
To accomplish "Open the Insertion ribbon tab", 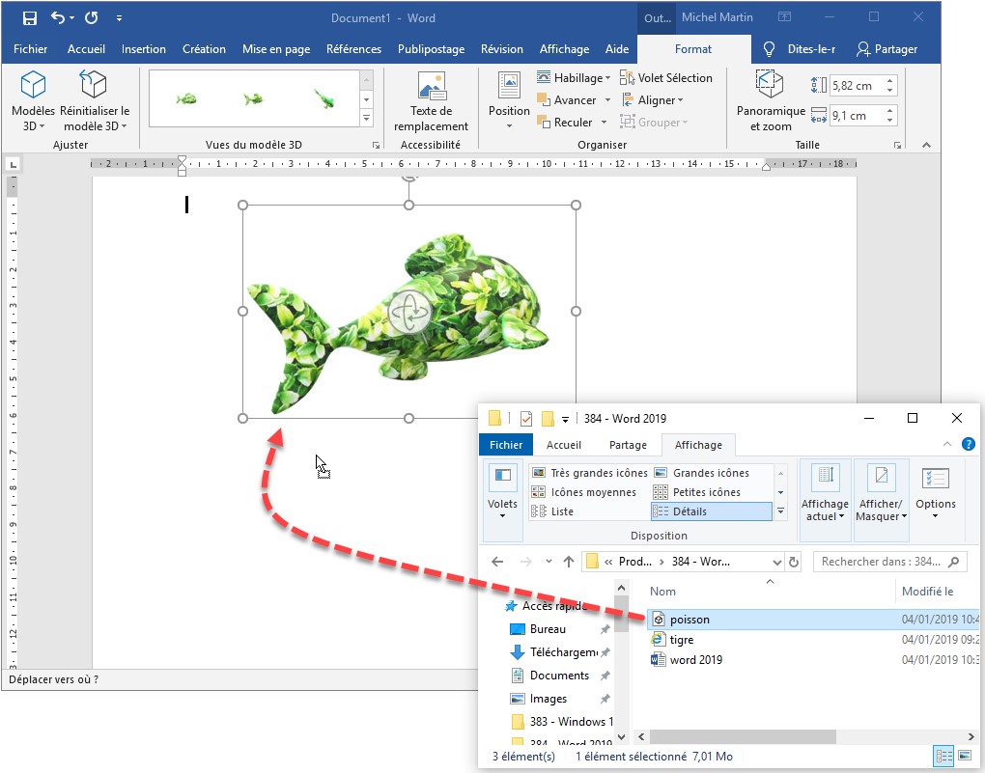I will 144,49.
